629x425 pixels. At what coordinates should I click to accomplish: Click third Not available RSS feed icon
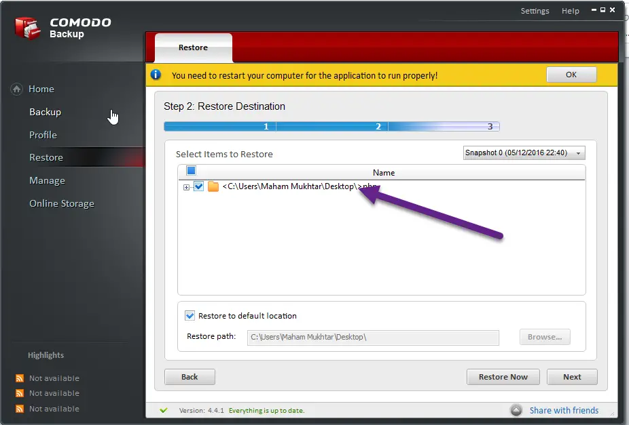coord(19,409)
